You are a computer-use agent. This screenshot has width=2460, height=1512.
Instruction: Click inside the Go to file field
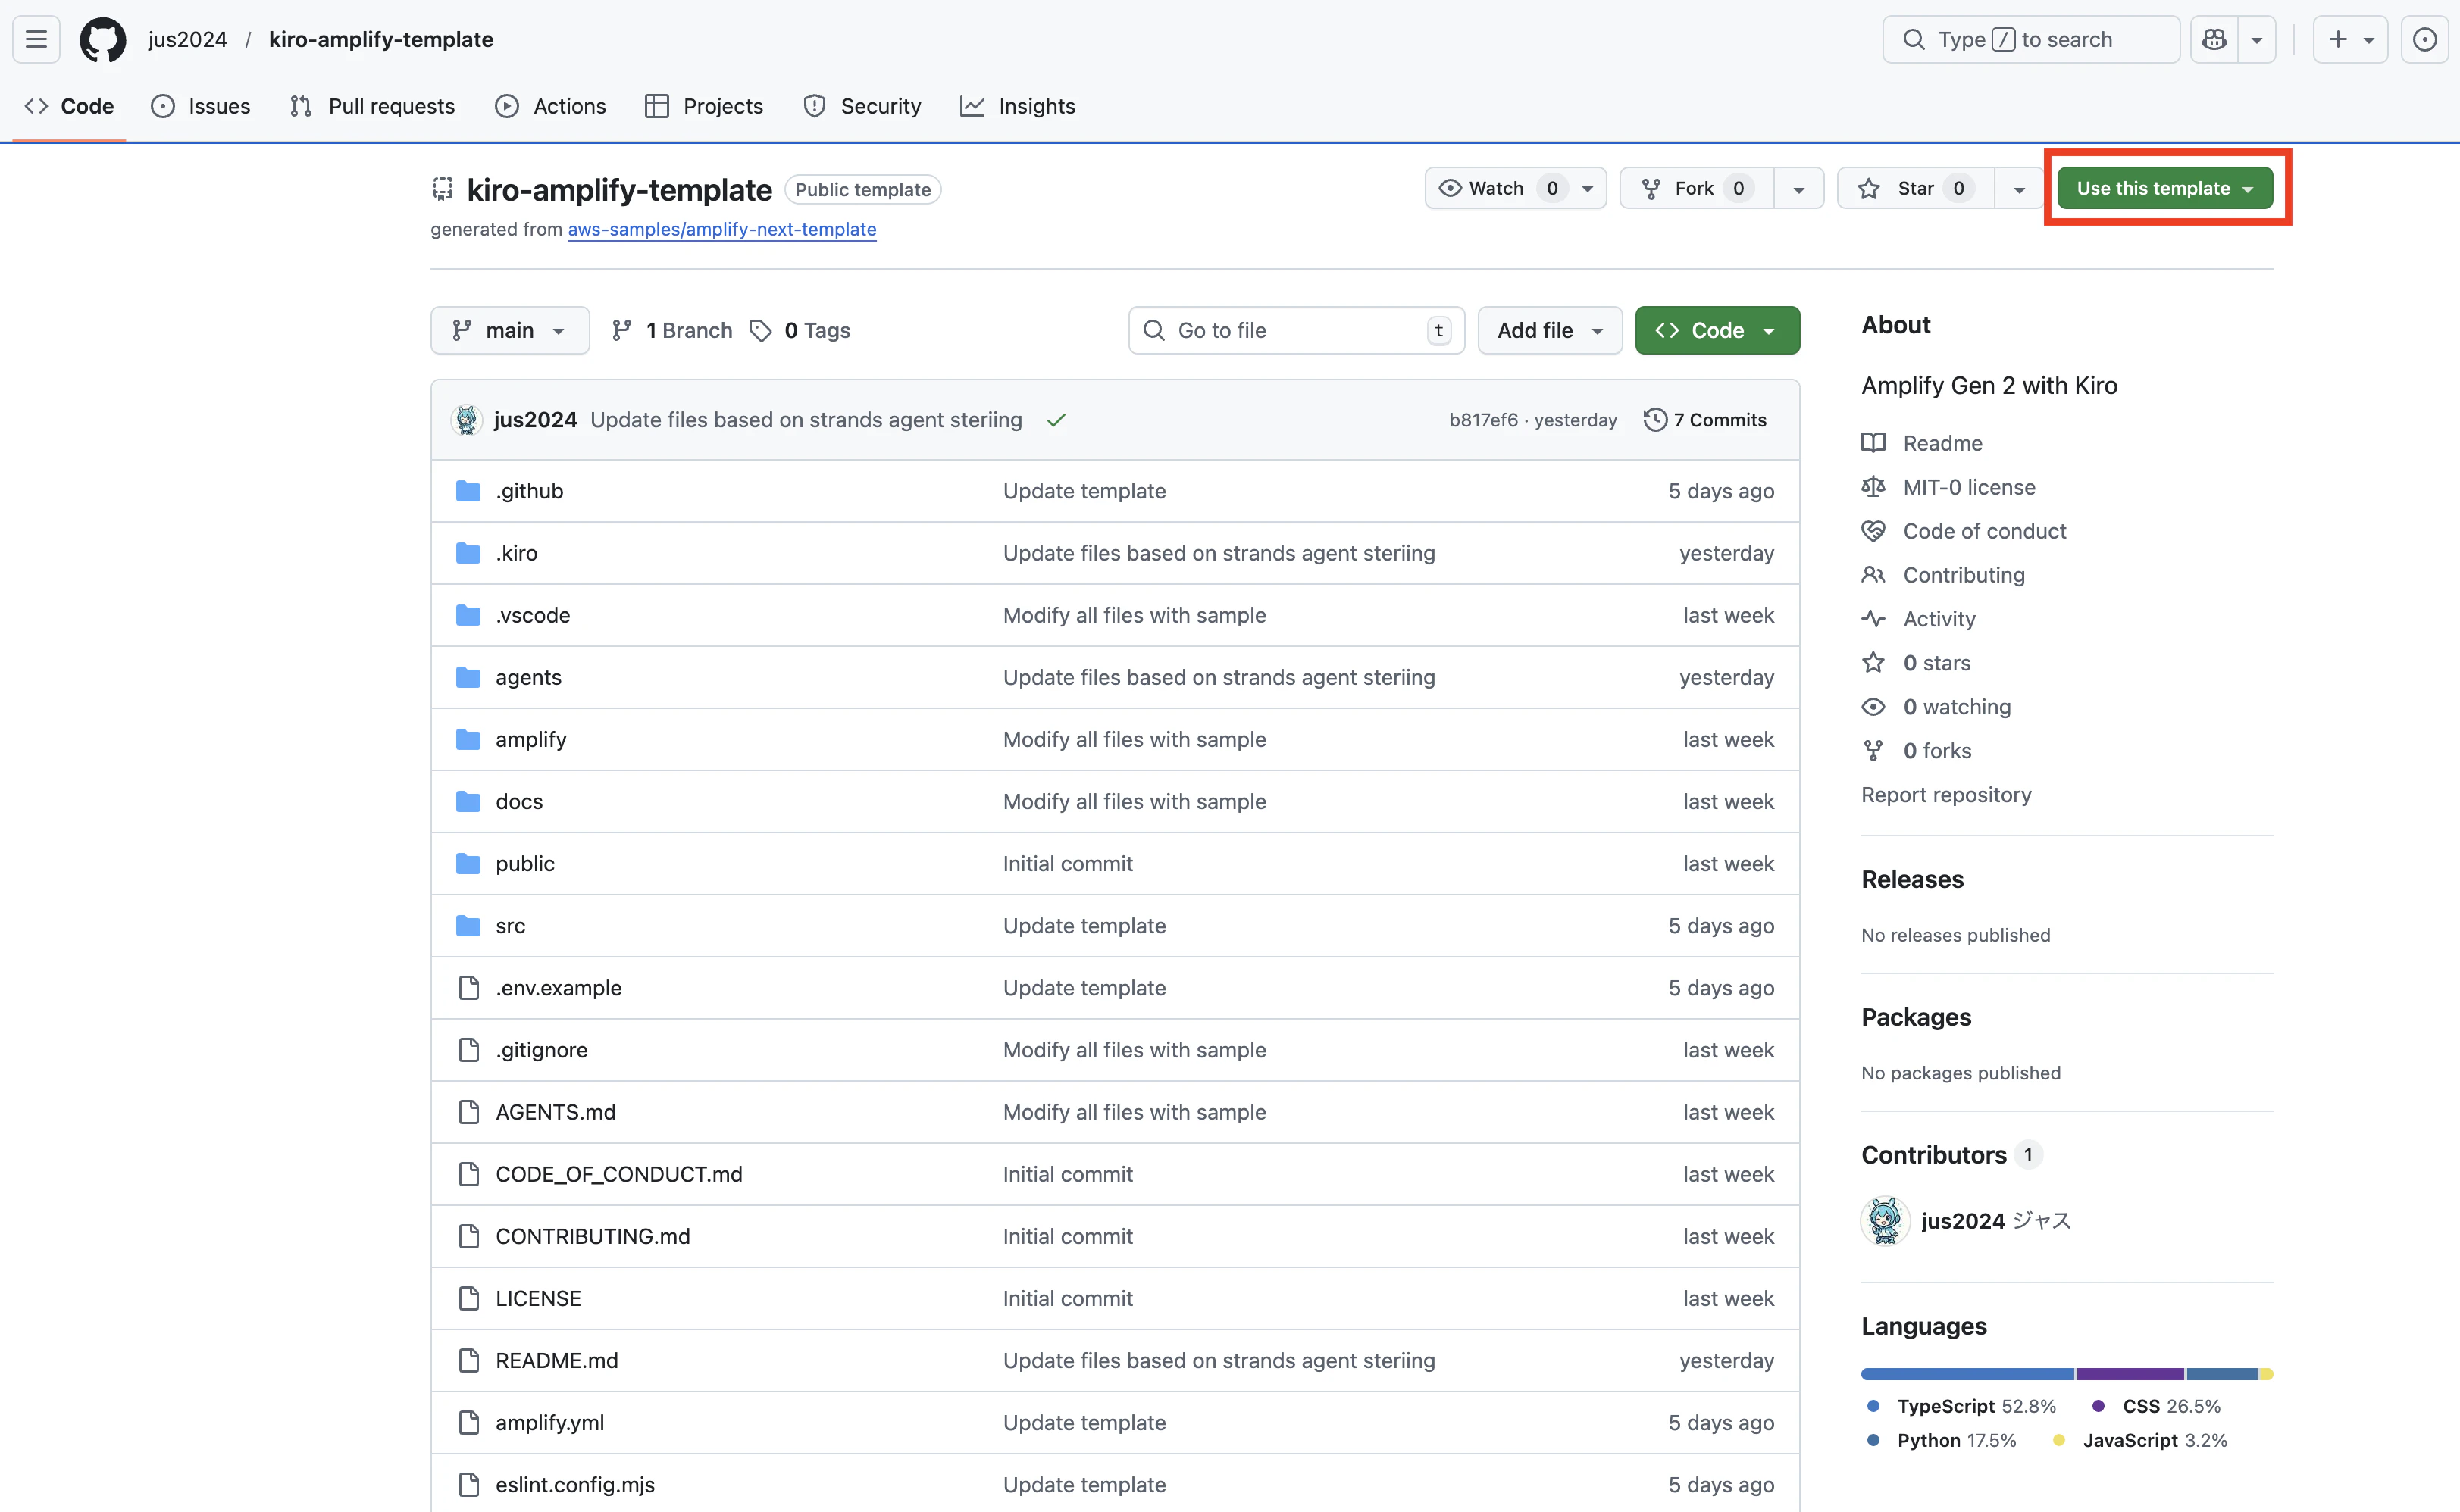1291,330
